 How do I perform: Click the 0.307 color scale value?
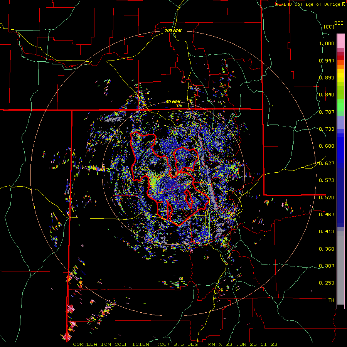click(327, 266)
